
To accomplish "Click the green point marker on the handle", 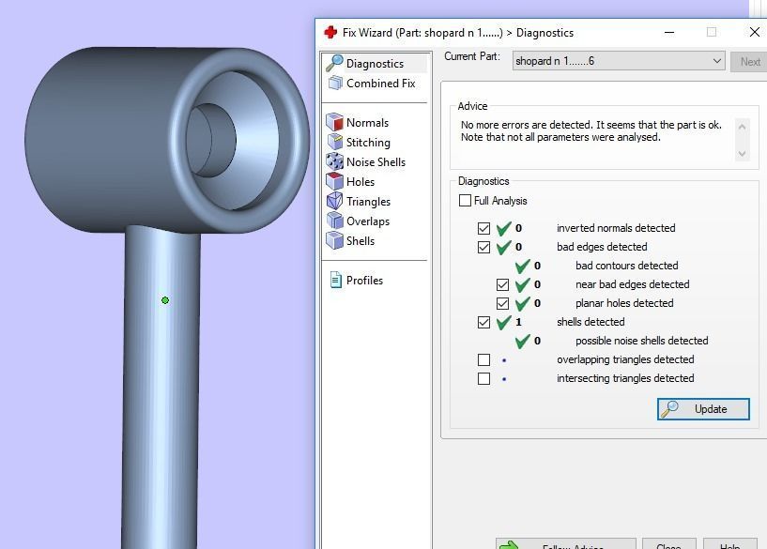I will pos(165,300).
